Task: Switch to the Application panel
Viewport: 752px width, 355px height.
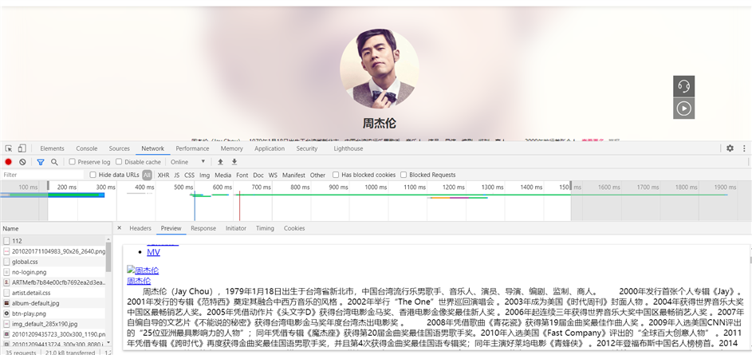Action: coord(270,148)
